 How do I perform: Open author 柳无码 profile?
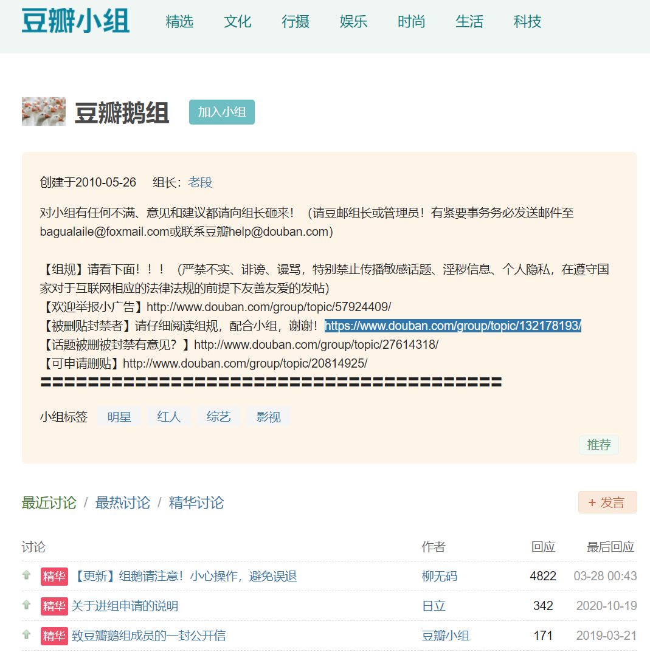[440, 577]
